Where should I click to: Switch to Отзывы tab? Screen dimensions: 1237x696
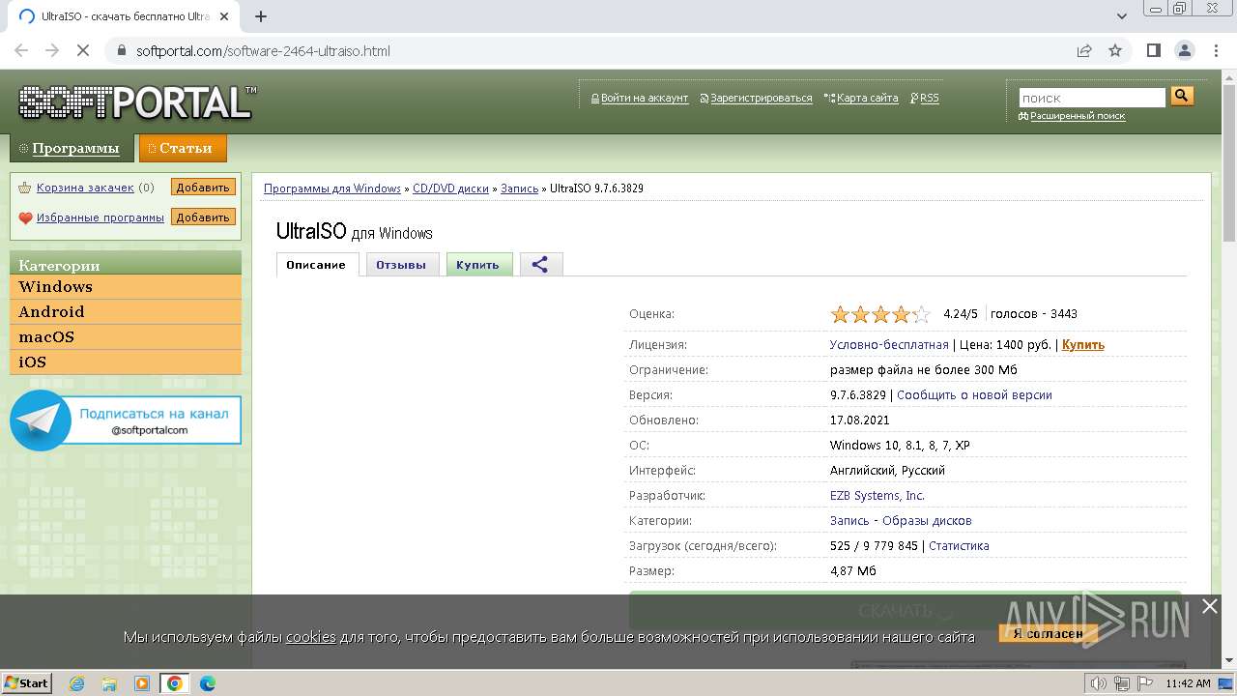click(401, 265)
